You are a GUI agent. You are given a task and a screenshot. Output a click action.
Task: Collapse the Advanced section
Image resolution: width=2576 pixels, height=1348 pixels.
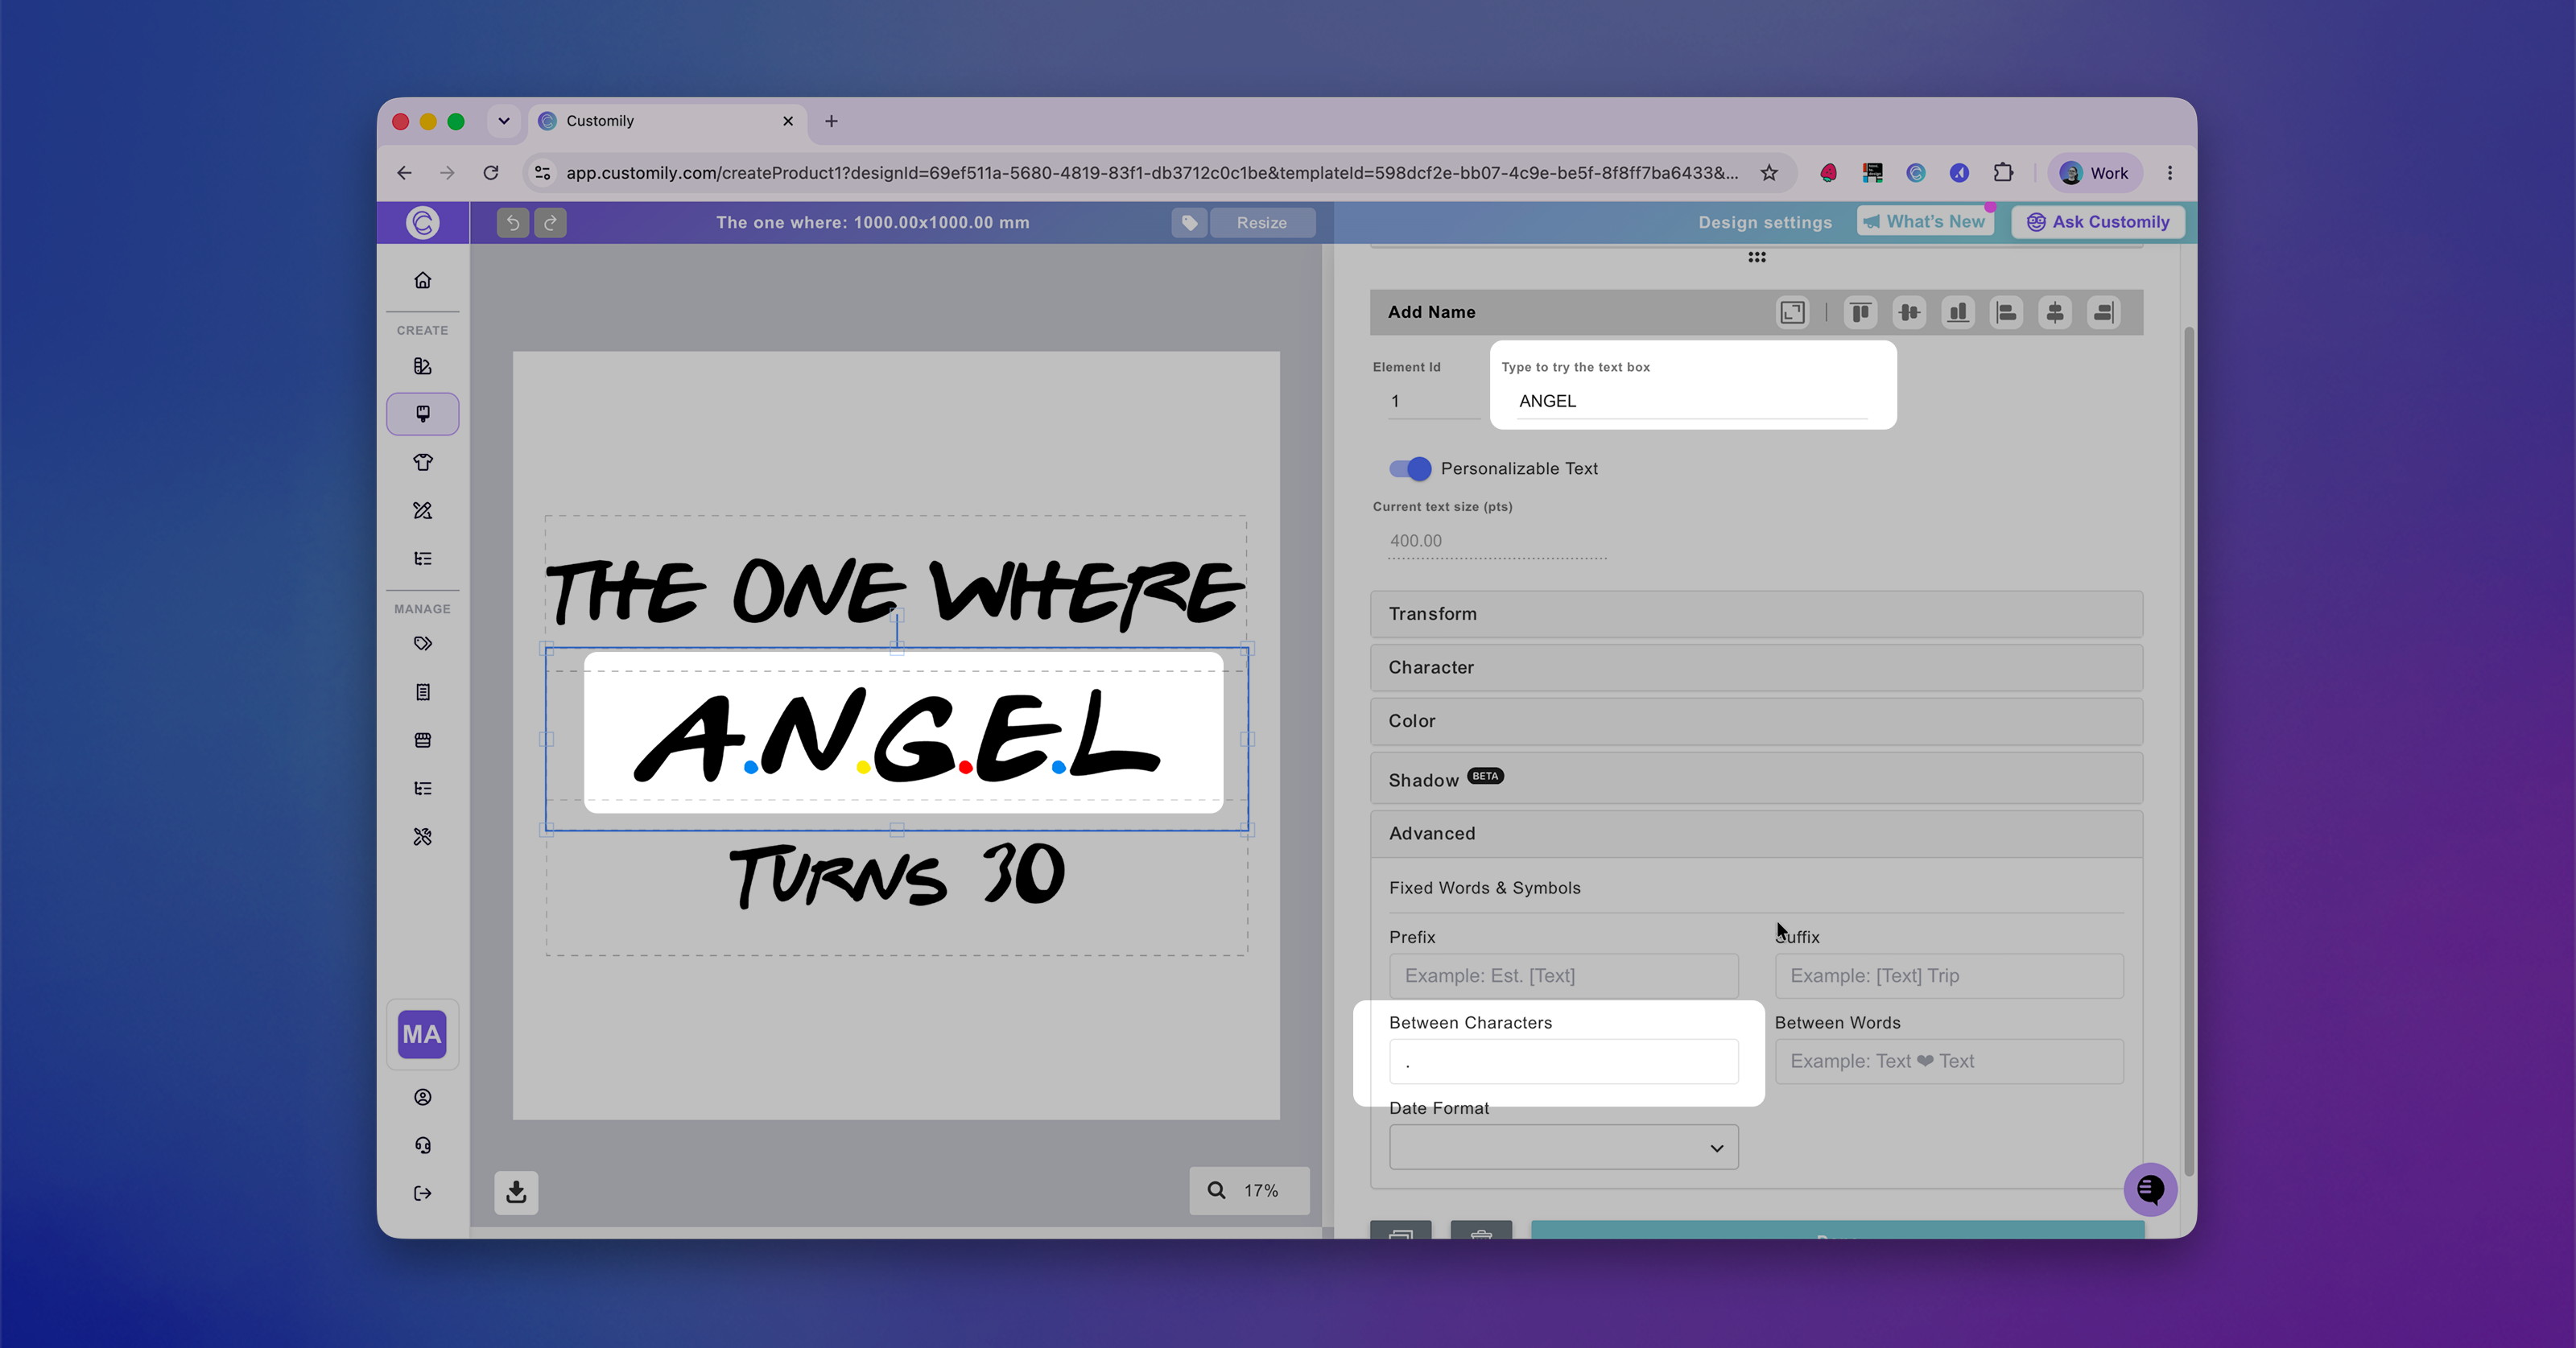point(1756,833)
